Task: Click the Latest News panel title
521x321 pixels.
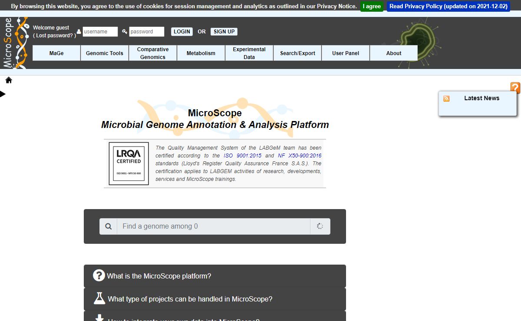Action: click(481, 98)
